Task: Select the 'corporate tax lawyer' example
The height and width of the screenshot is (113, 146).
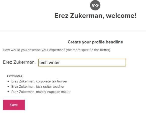Action: click(x=39, y=81)
